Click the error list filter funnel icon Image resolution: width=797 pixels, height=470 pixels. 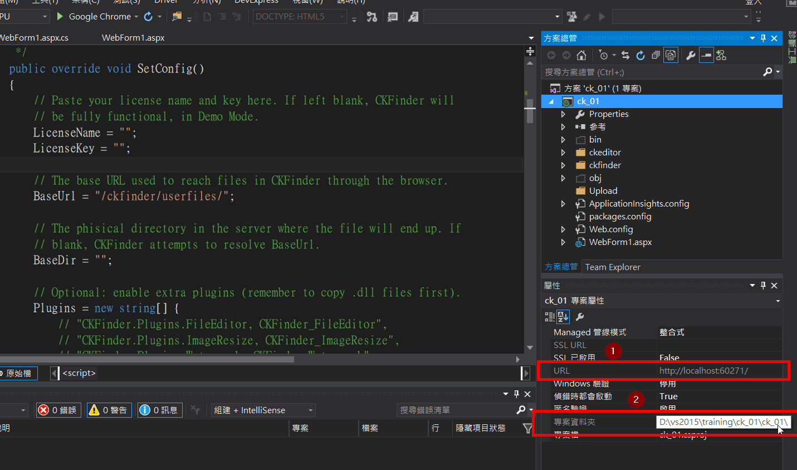pos(527,428)
